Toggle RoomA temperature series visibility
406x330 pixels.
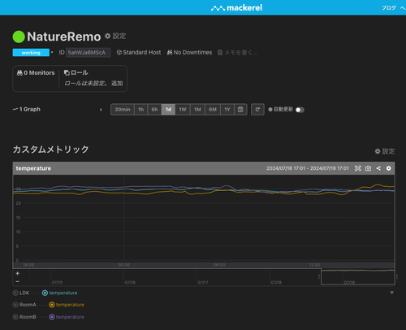click(x=67, y=305)
